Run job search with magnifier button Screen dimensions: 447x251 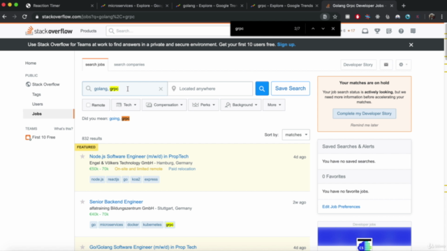point(262,89)
